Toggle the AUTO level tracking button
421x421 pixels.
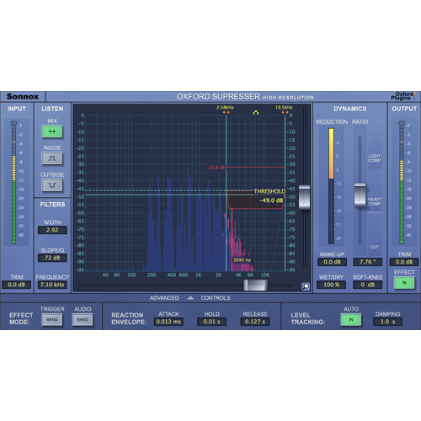click(x=351, y=320)
